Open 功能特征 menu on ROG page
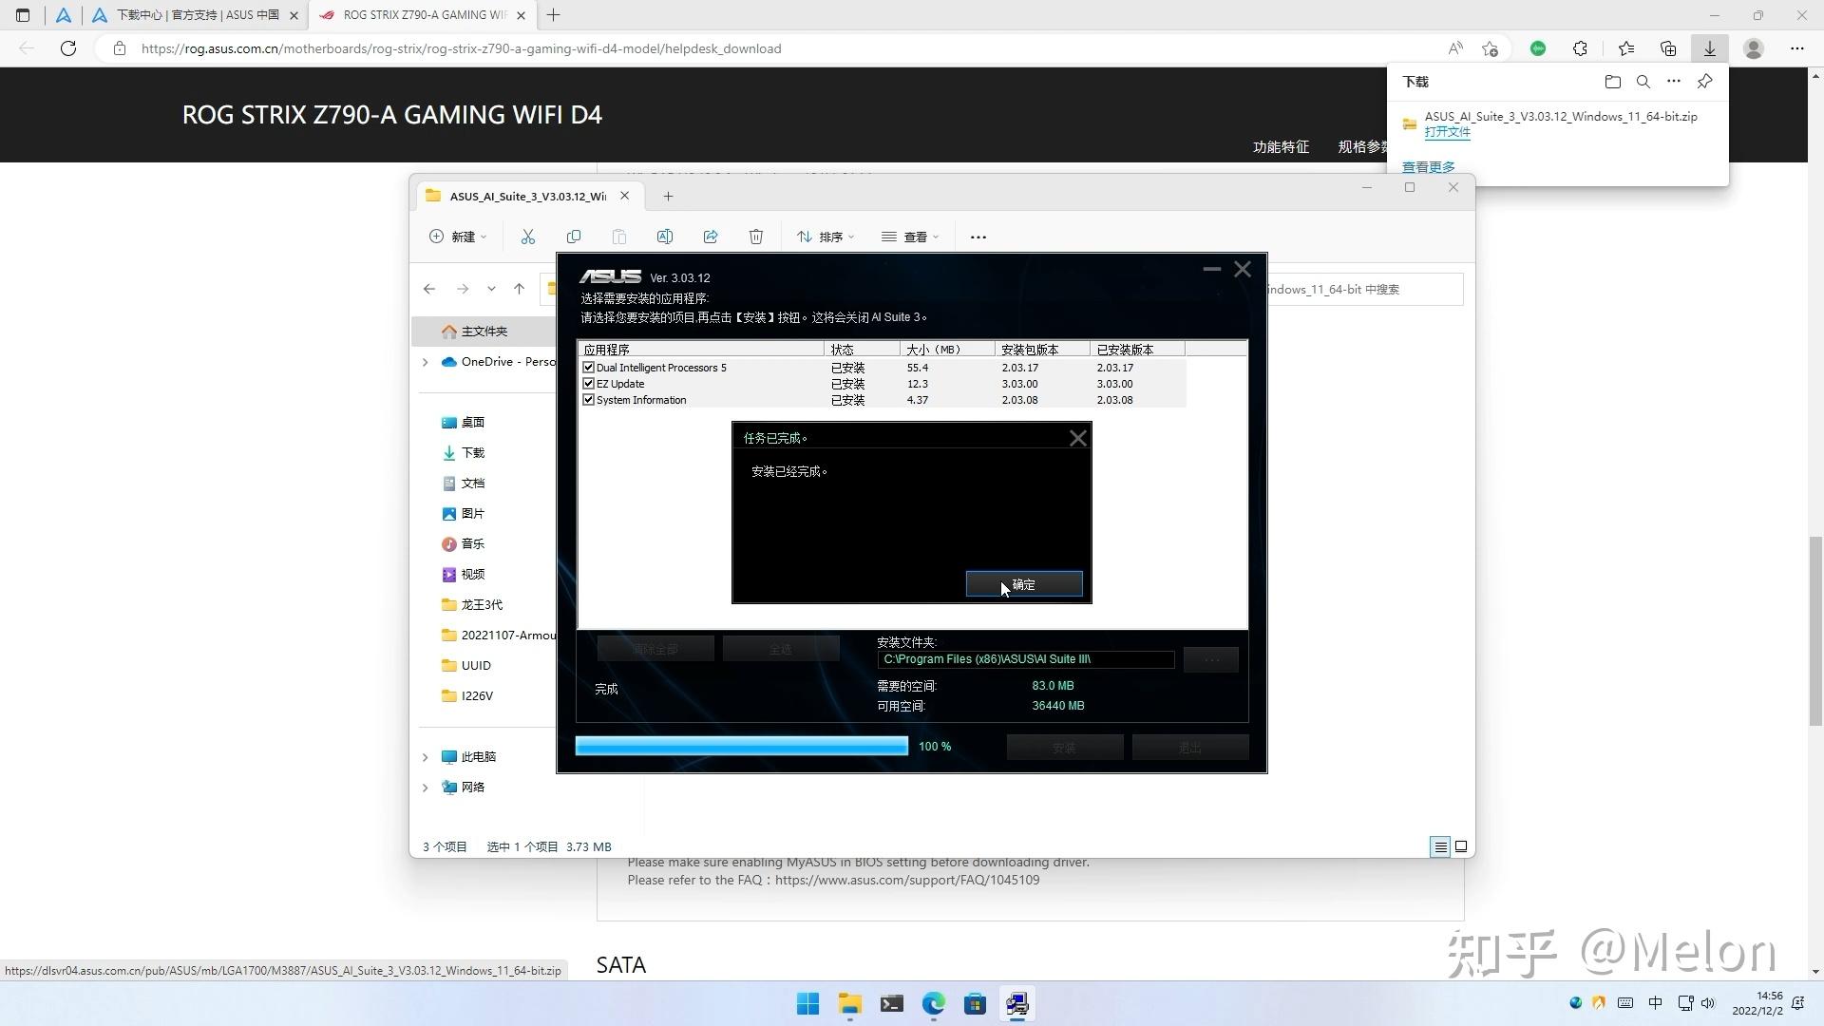 1281,146
